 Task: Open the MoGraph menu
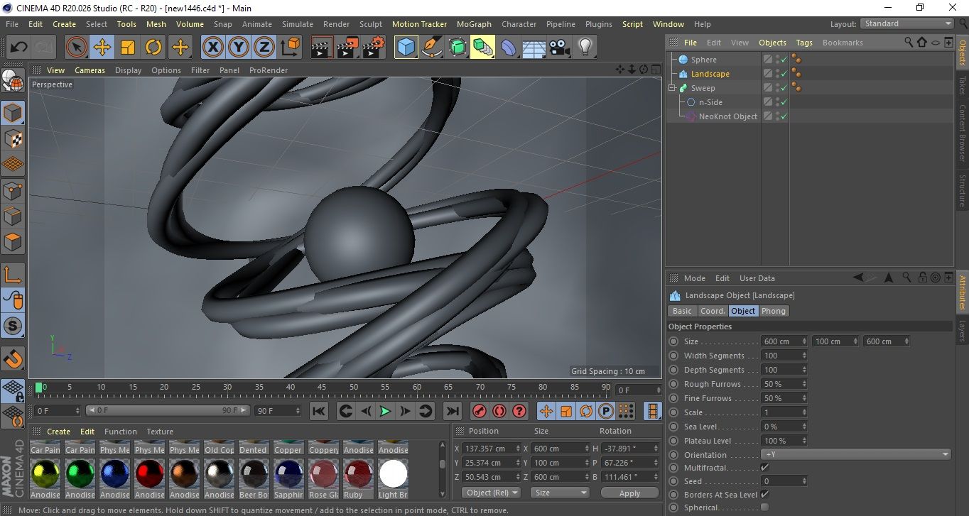coord(474,24)
